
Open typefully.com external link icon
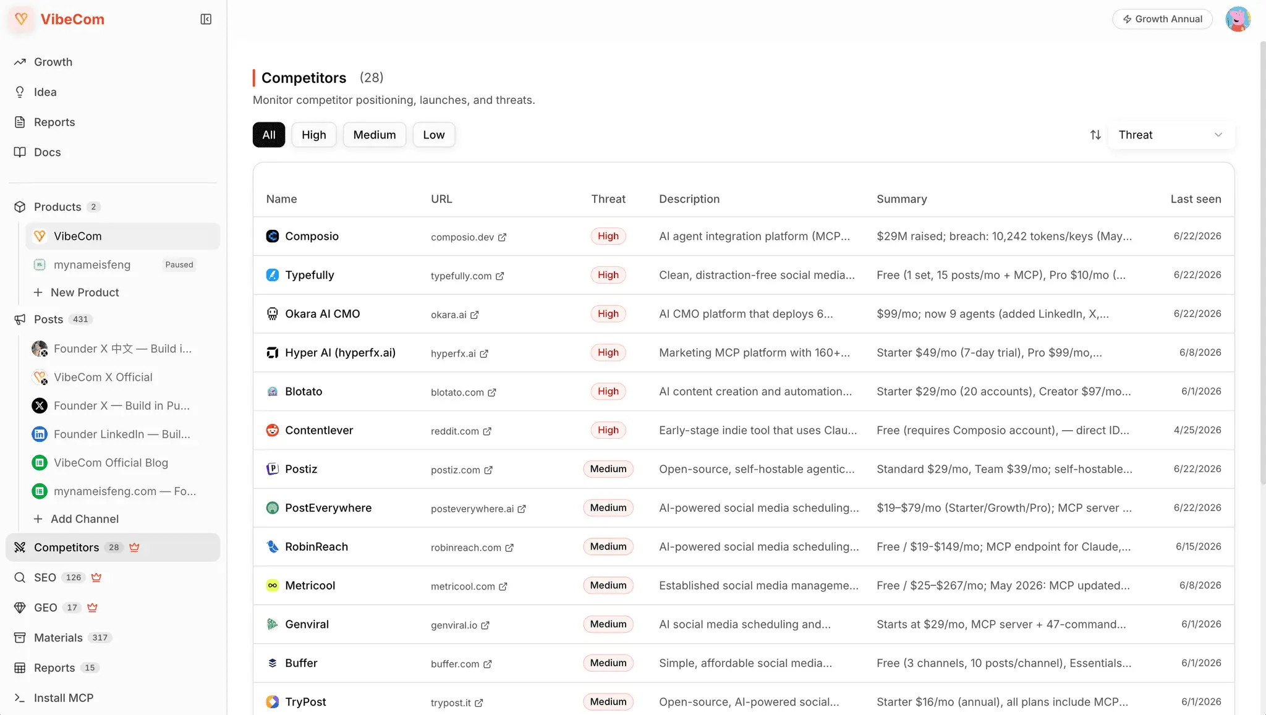tap(499, 276)
